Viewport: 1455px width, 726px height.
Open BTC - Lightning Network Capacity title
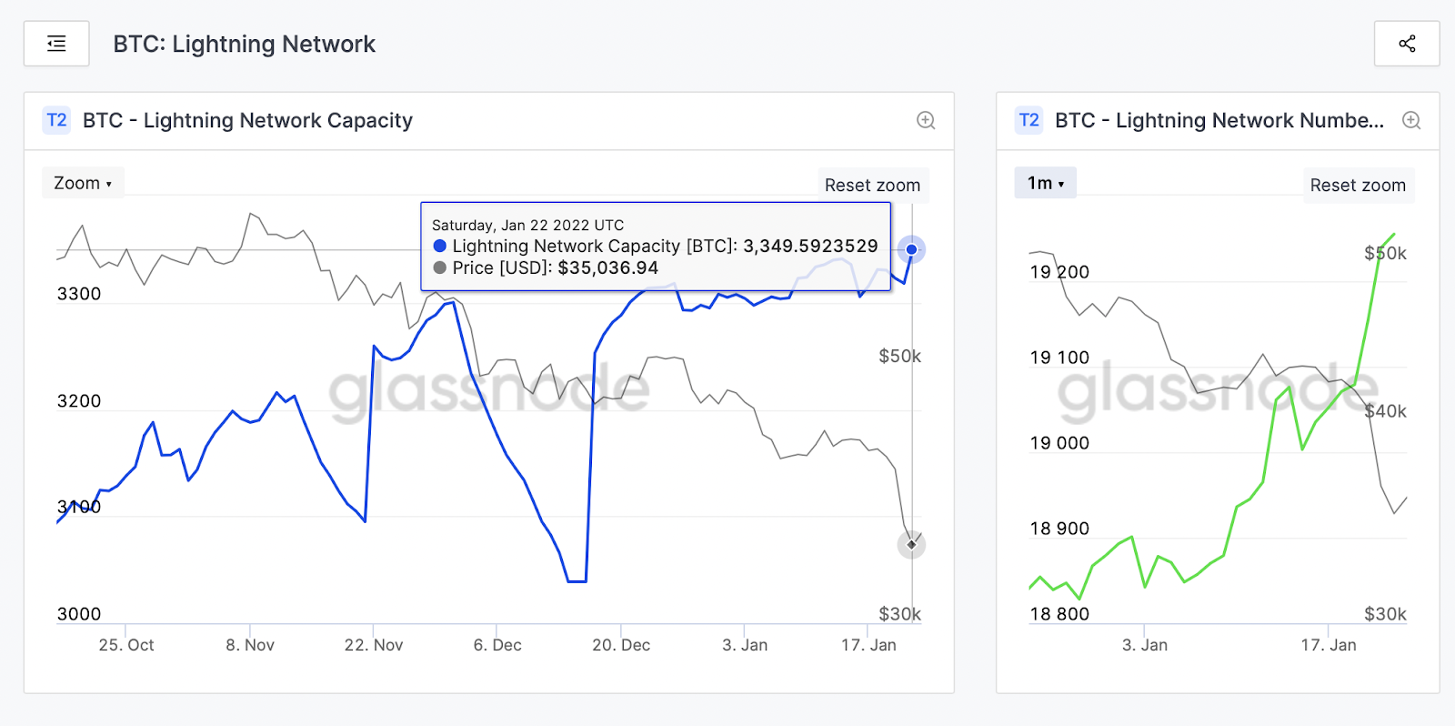pos(247,121)
